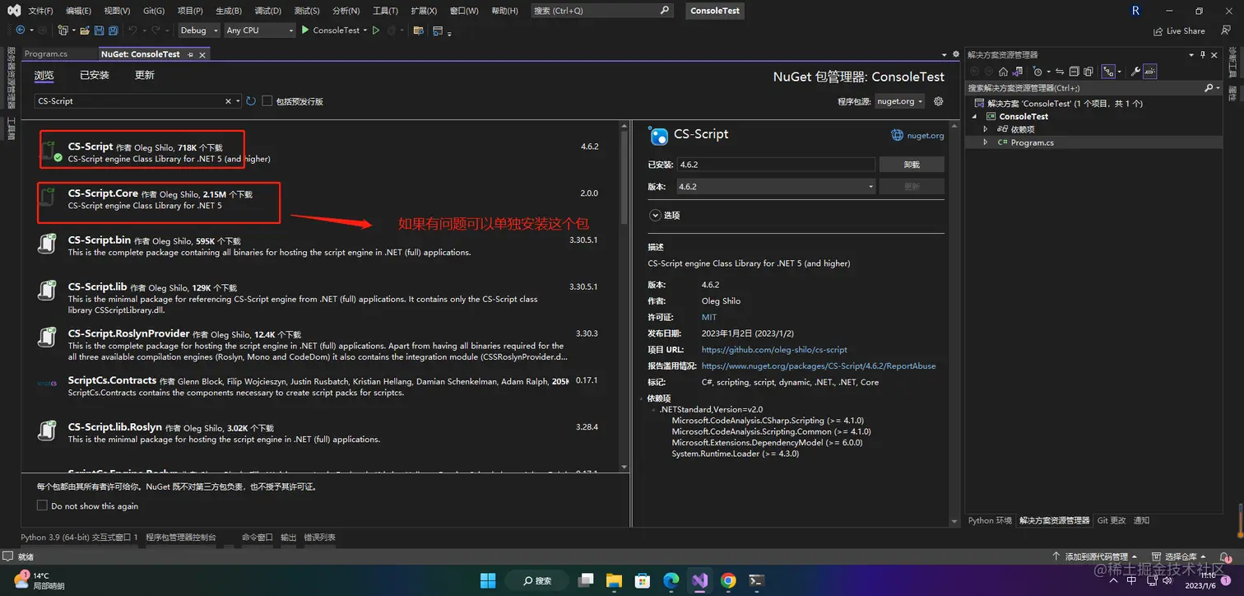1244x596 pixels.
Task: Expand the Dependencies node in Solution Explorer
Action: pyautogui.click(x=986, y=129)
